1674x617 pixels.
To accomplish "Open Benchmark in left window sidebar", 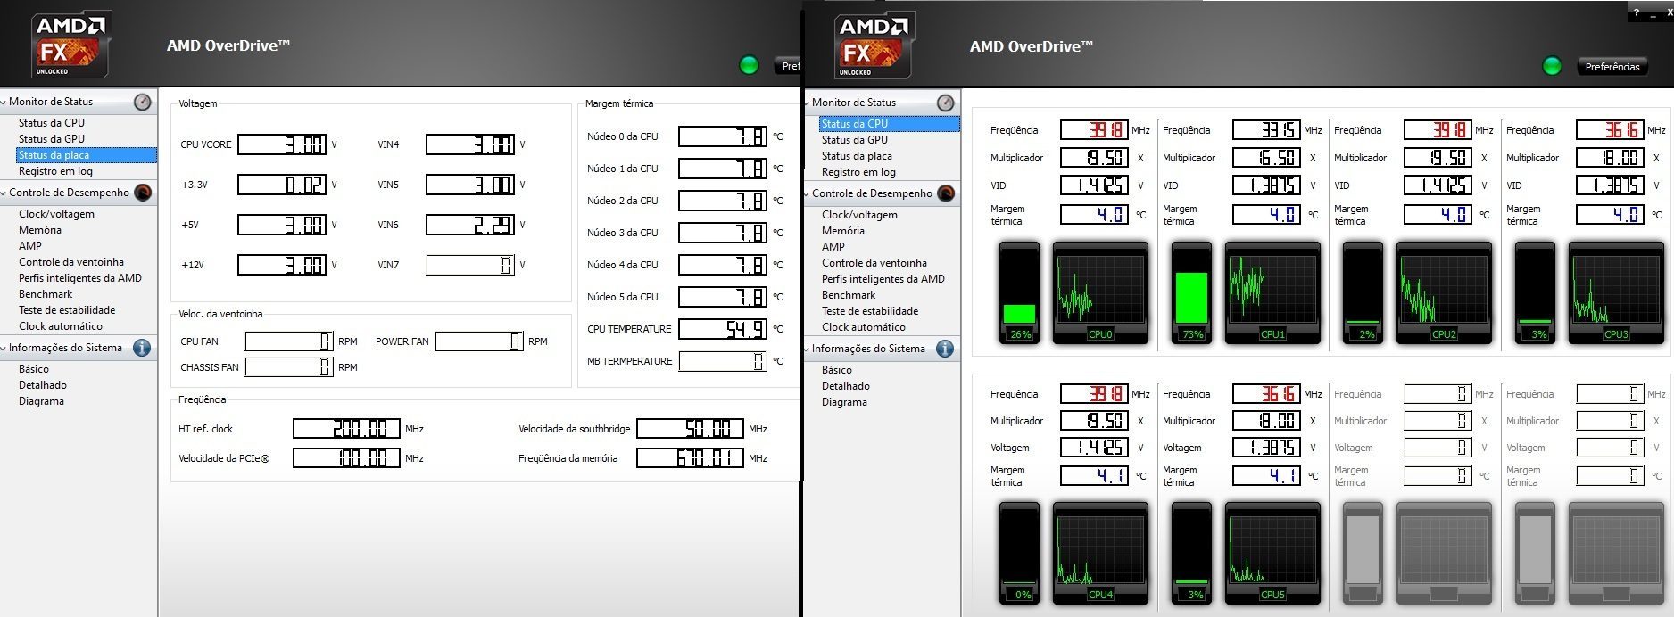I will [x=46, y=294].
